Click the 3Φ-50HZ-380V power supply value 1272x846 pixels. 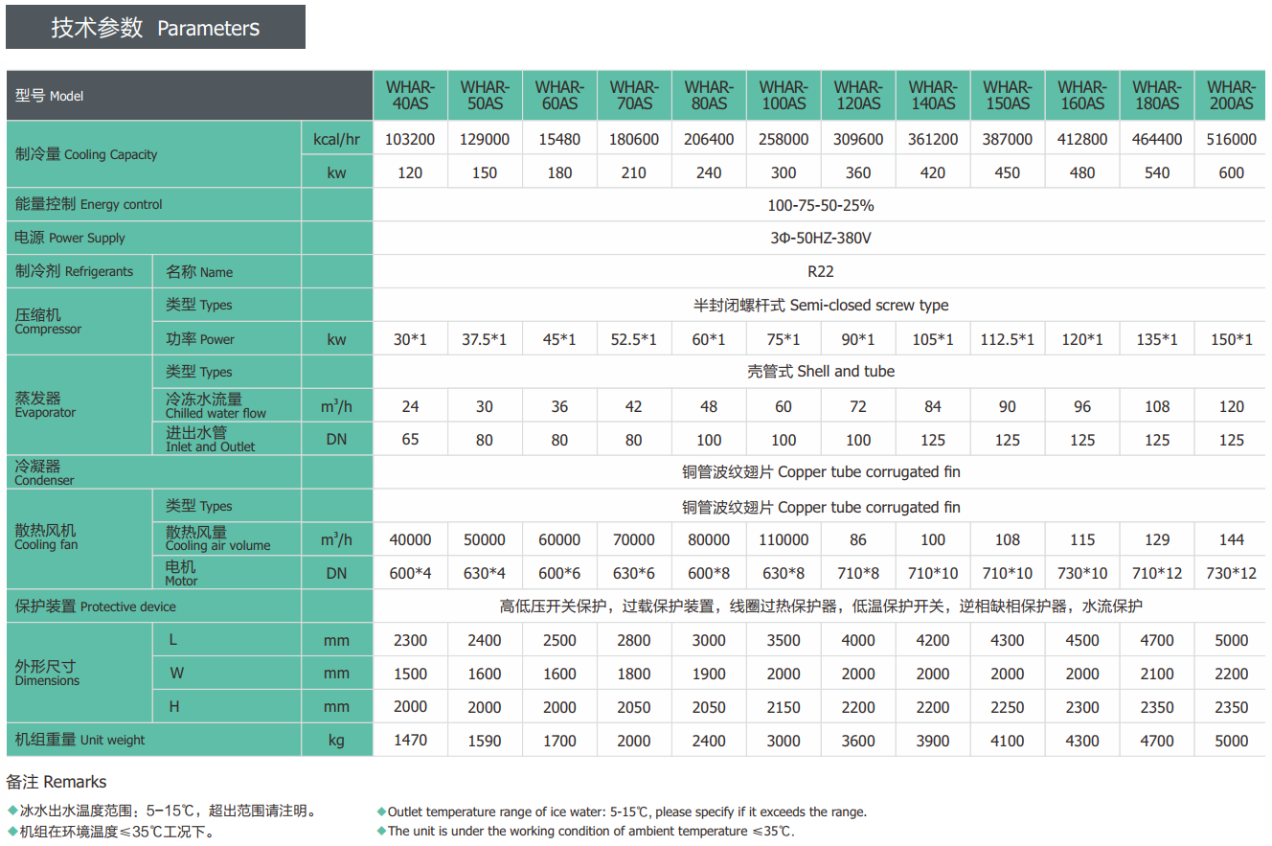pyautogui.click(x=820, y=238)
